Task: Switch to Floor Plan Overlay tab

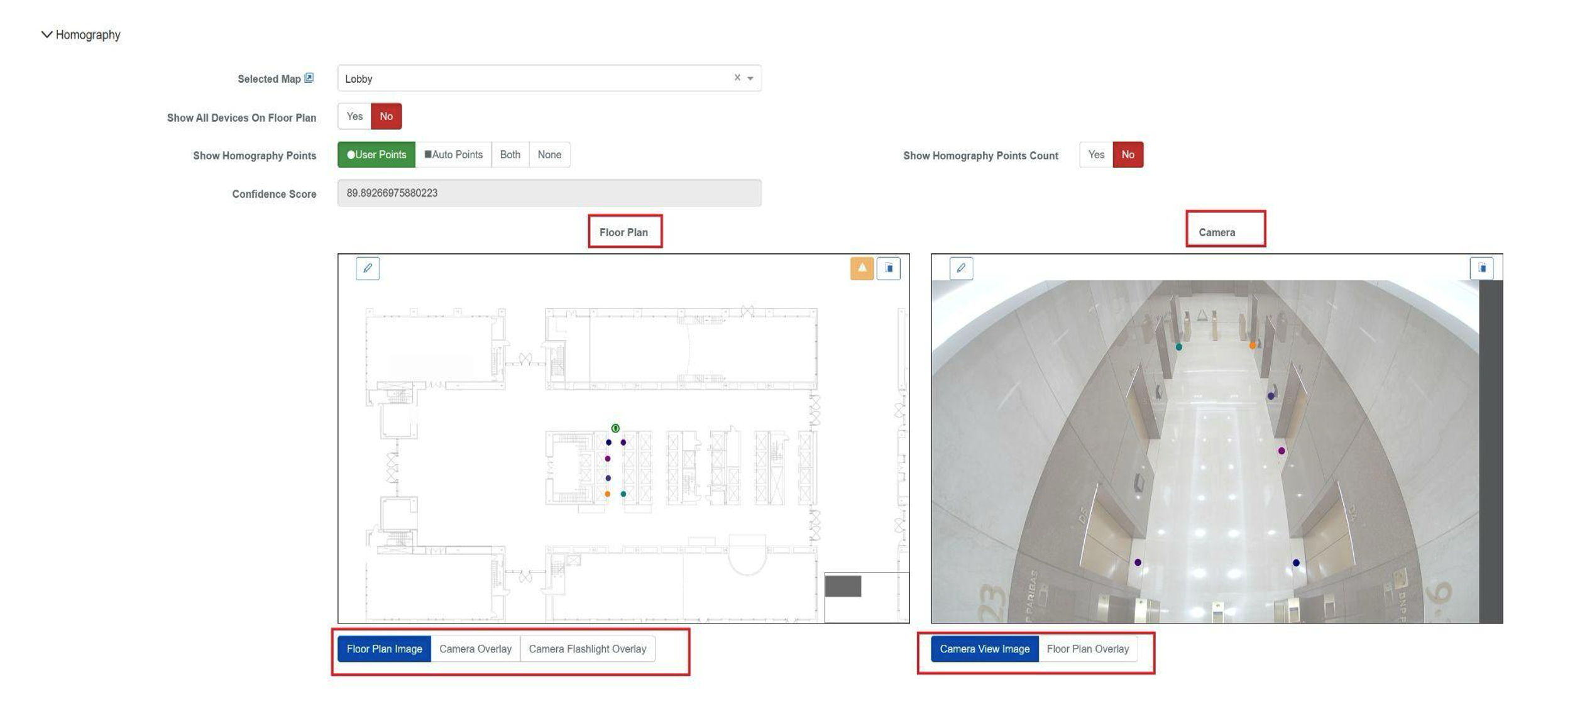Action: tap(1087, 649)
